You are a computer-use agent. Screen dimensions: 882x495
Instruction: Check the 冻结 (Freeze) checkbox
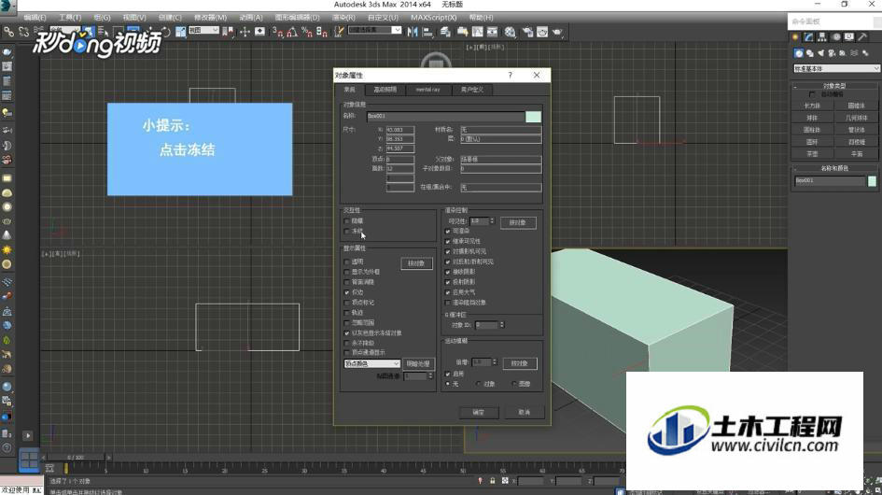coord(346,231)
